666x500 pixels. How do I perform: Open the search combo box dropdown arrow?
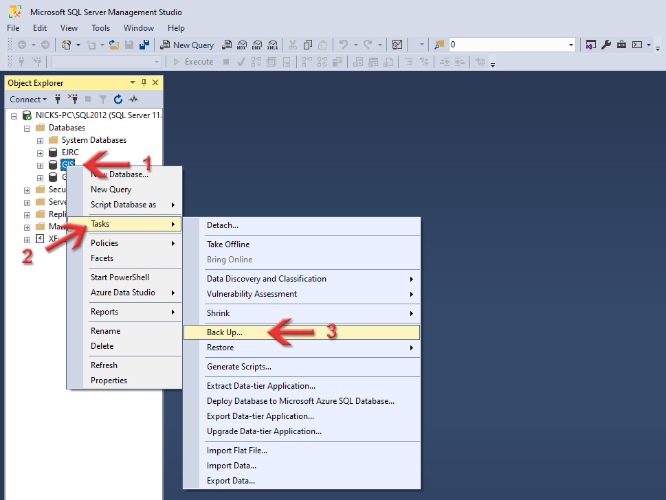tap(571, 45)
